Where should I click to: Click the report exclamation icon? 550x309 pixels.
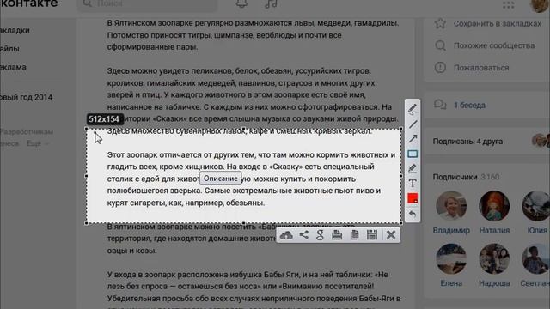[440, 67]
